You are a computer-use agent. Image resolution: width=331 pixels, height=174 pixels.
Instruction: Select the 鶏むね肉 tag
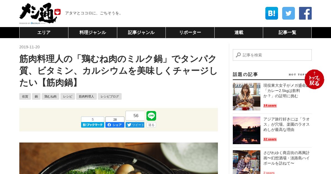tap(50, 96)
